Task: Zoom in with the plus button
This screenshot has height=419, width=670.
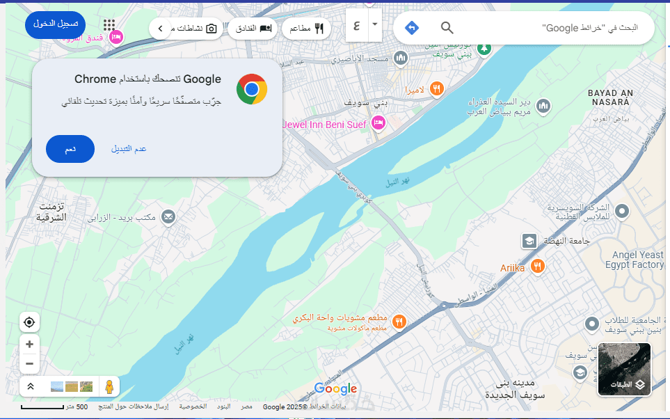Action: click(x=29, y=344)
